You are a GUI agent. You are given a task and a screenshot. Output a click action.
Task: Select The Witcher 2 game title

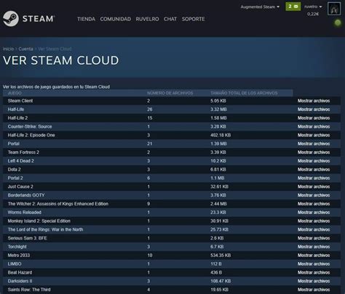[58, 204]
